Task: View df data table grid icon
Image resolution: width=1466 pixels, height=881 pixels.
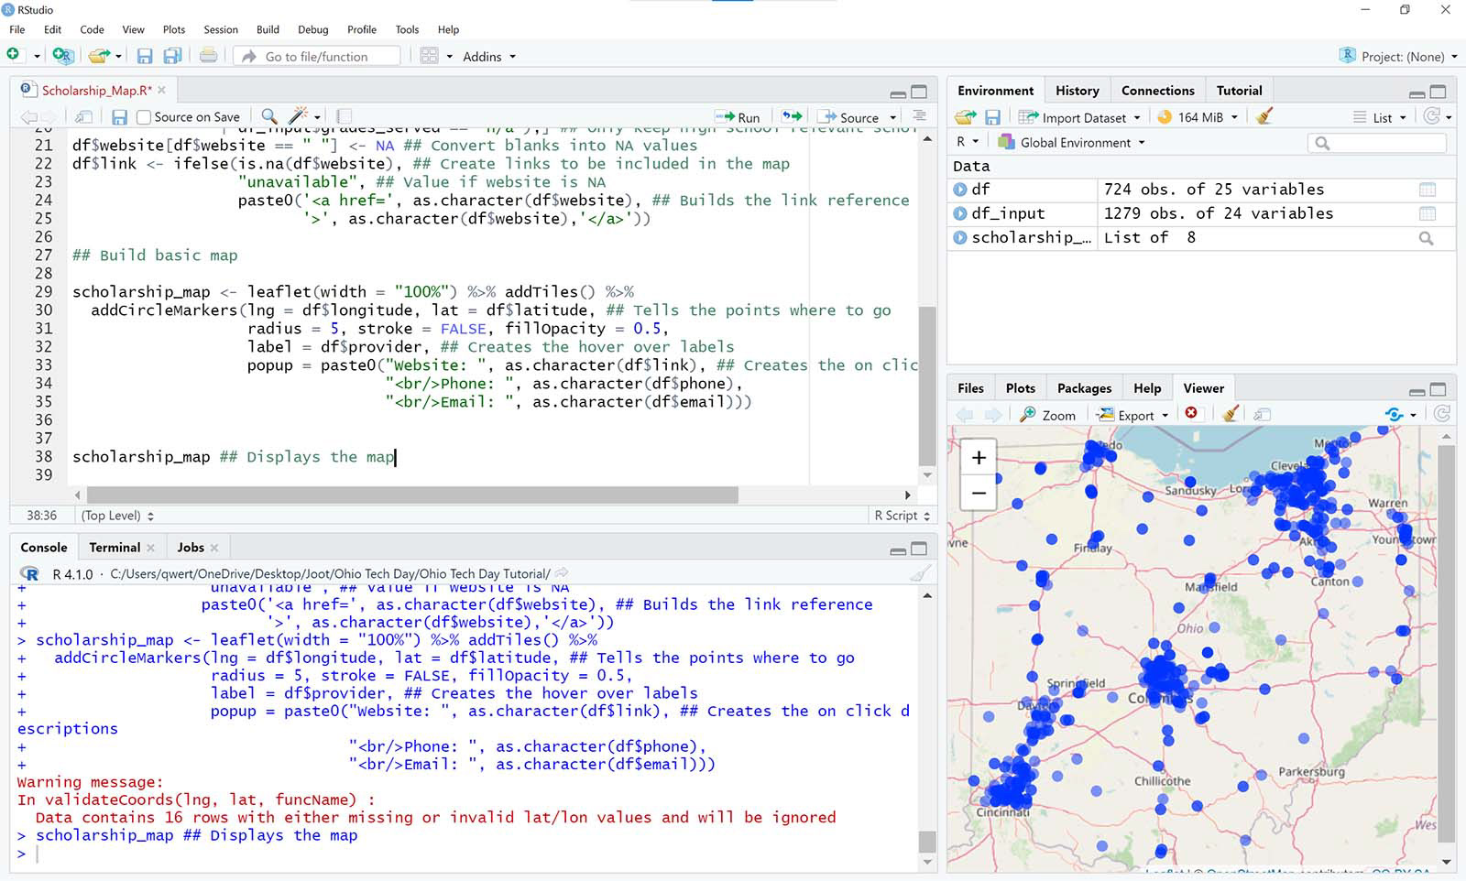Action: [x=1427, y=190]
